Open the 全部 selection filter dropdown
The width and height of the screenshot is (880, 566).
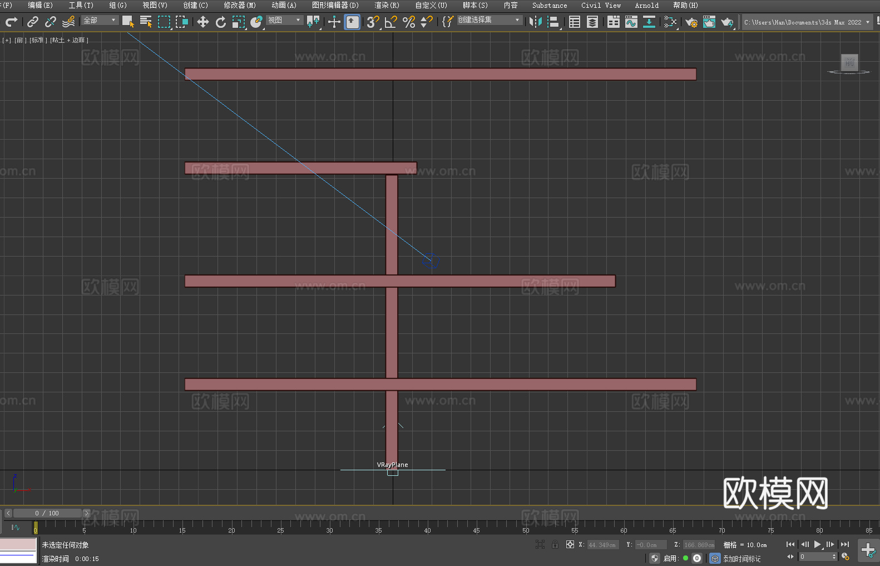coord(100,20)
